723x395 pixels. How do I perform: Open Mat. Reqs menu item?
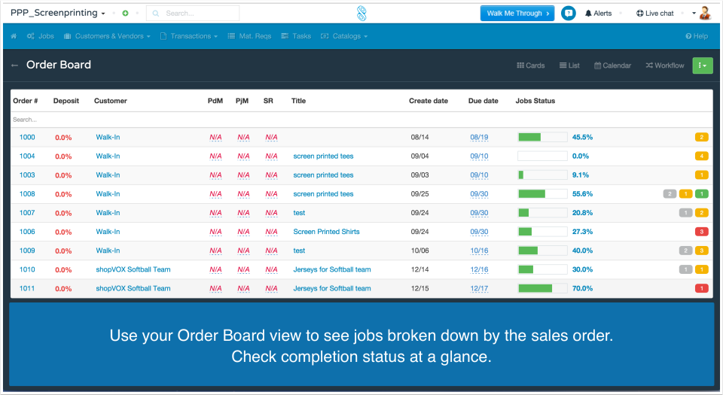[249, 36]
